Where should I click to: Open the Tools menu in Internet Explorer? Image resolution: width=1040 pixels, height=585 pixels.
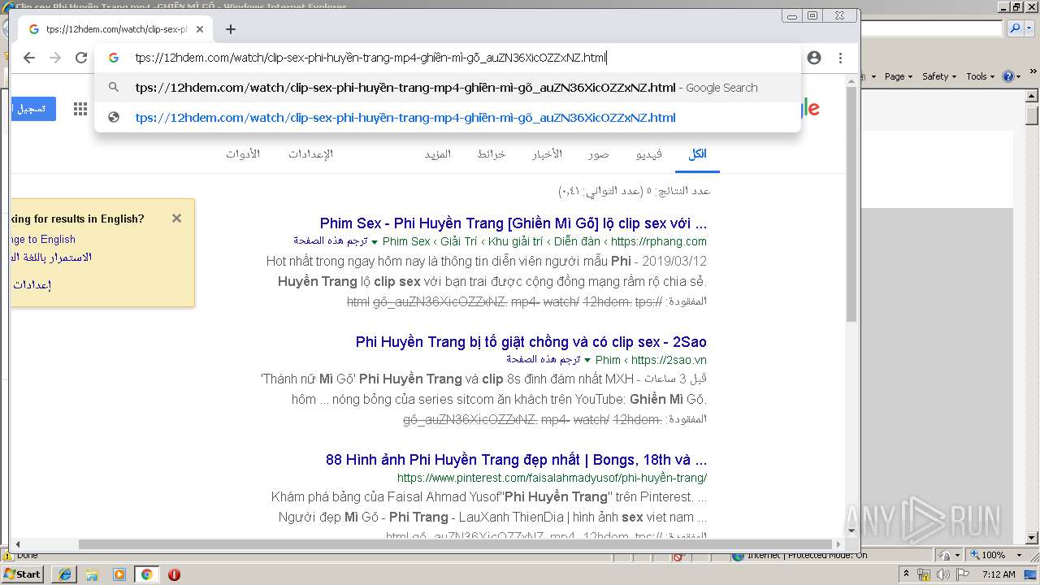tap(980, 76)
